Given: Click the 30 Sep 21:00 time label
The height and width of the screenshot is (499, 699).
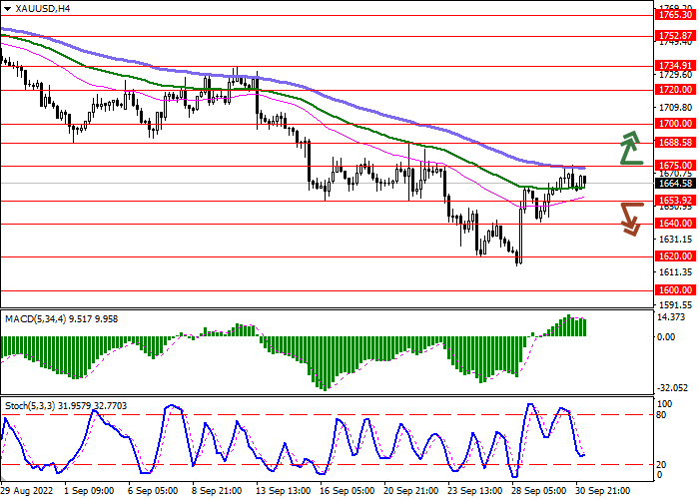Looking at the screenshot, I should [603, 491].
